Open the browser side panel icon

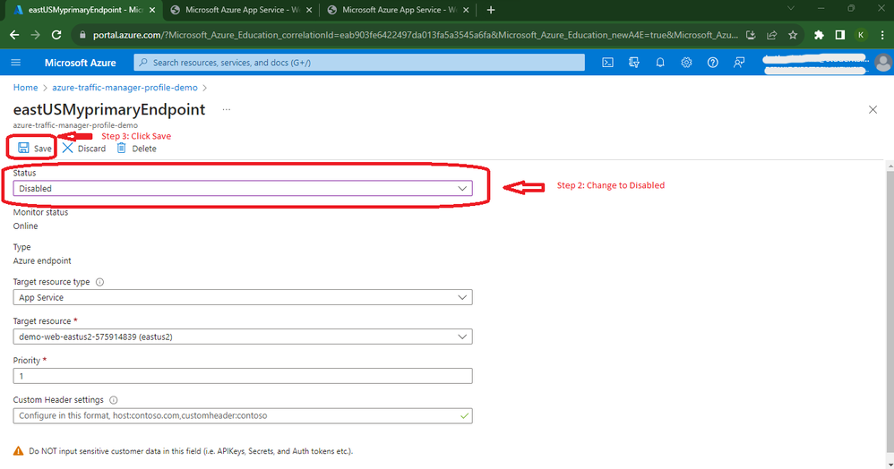click(840, 35)
